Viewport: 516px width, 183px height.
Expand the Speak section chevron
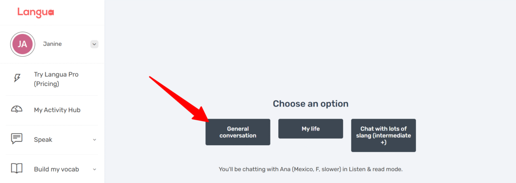[95, 140]
